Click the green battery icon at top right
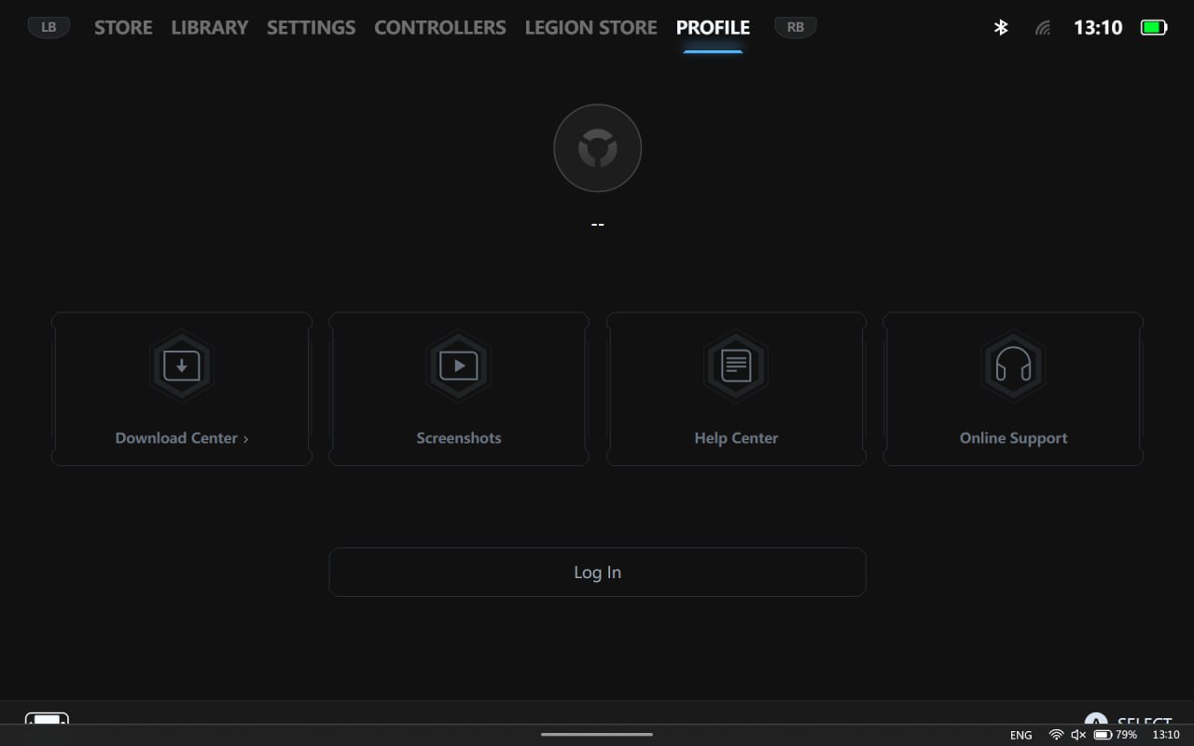This screenshot has height=746, width=1194. (x=1154, y=27)
